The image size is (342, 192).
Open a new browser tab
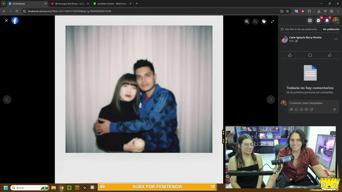(137, 4)
